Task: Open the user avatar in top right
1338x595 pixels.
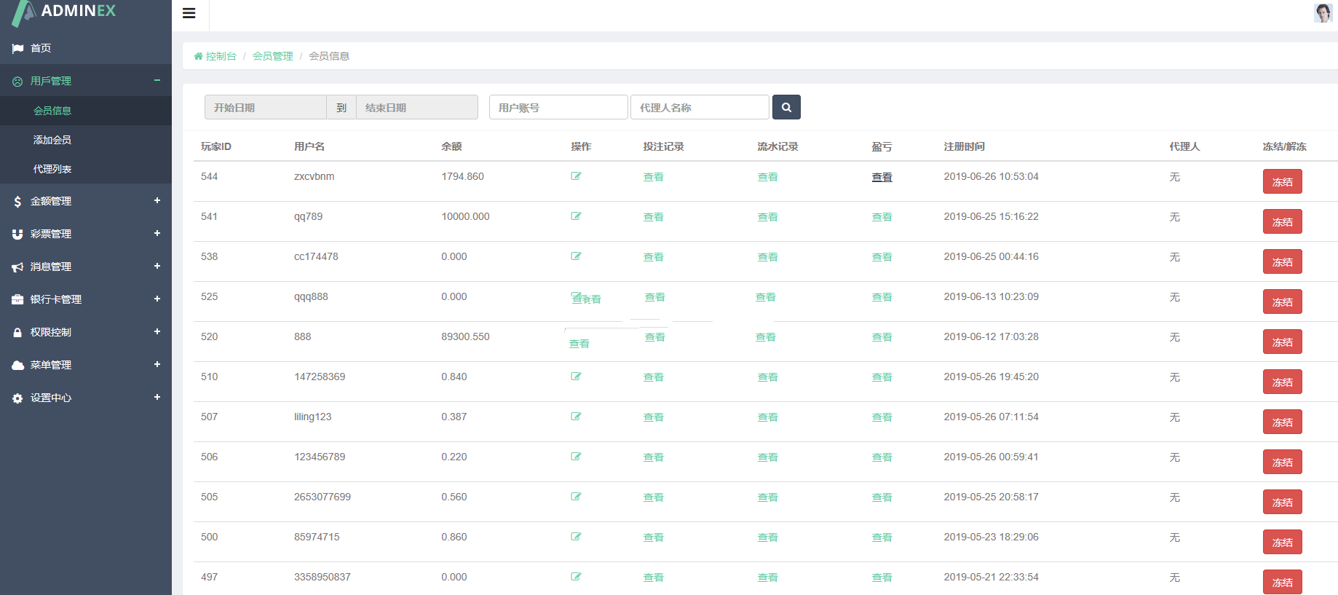Action: (1323, 12)
